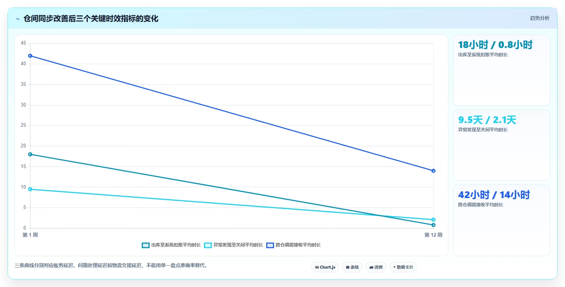Select the week 12 point at 2.1

[x=433, y=219]
